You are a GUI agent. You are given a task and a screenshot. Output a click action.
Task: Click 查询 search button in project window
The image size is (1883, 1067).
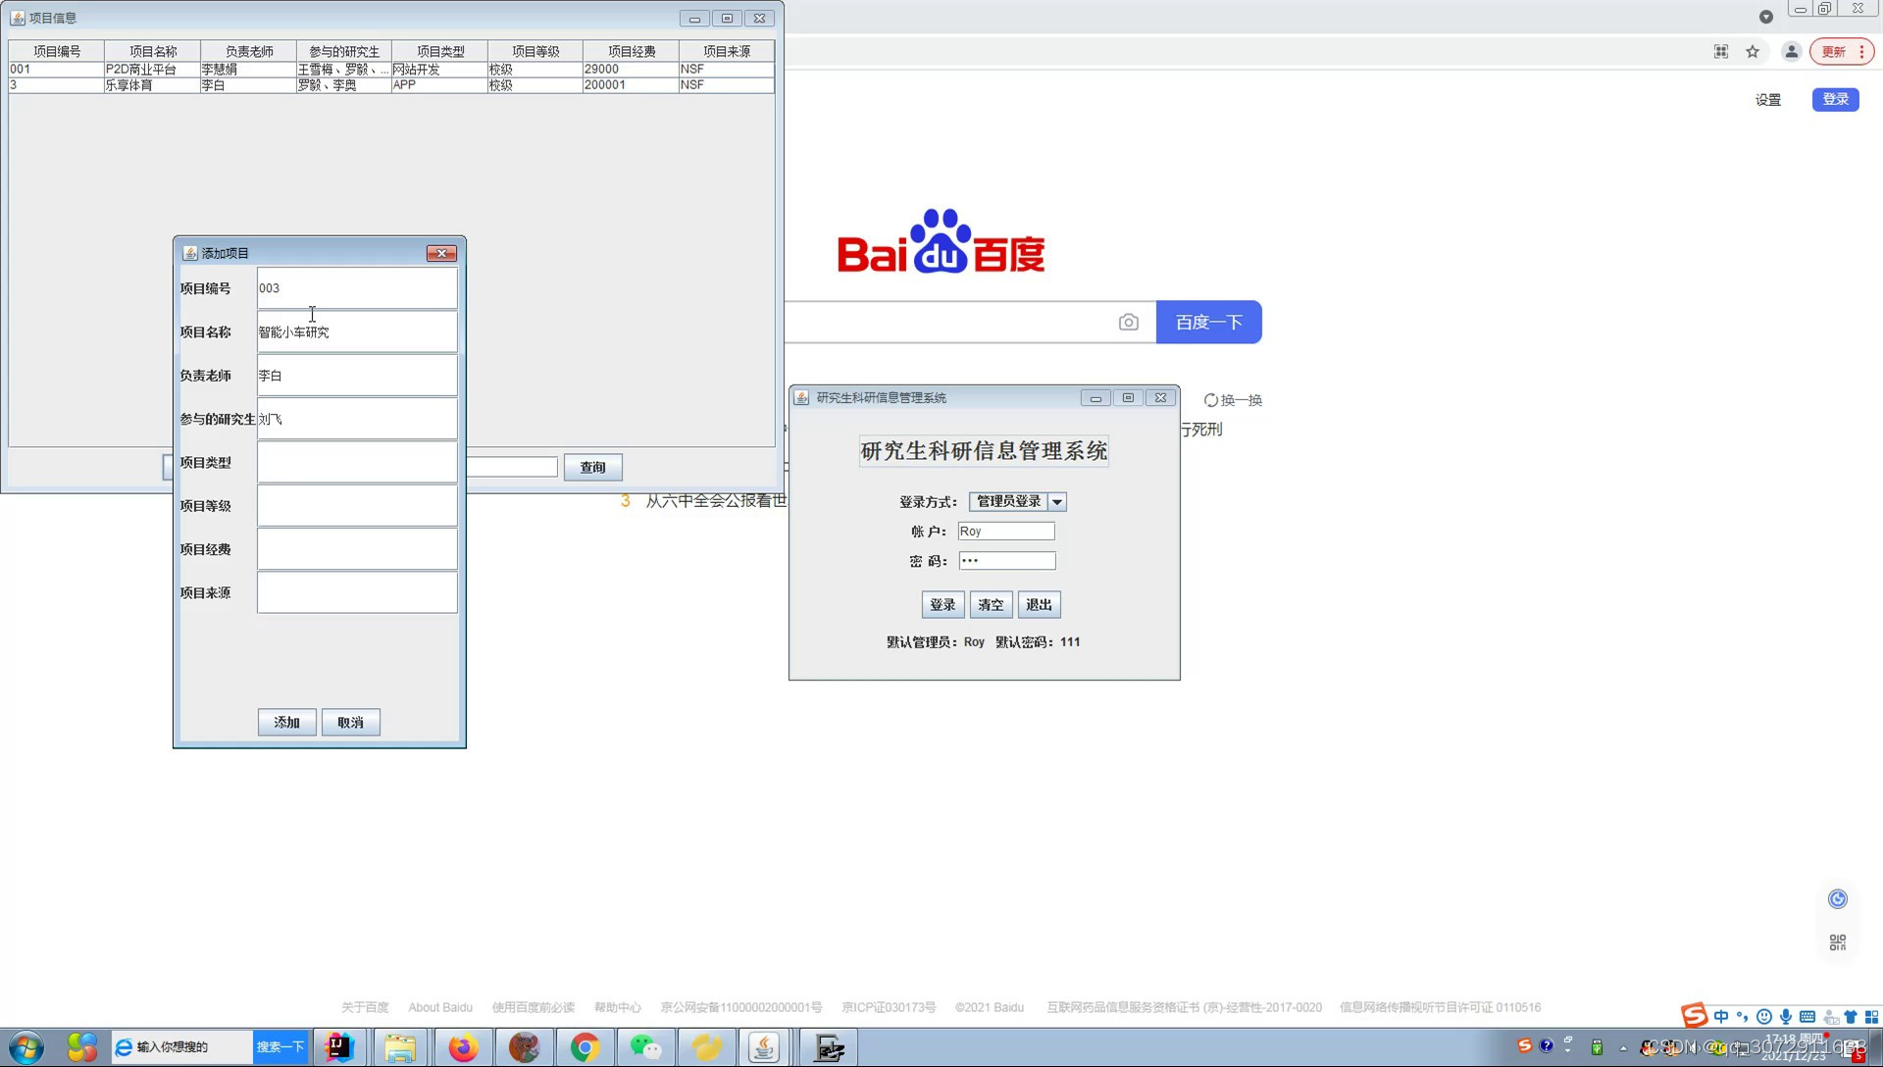591,467
